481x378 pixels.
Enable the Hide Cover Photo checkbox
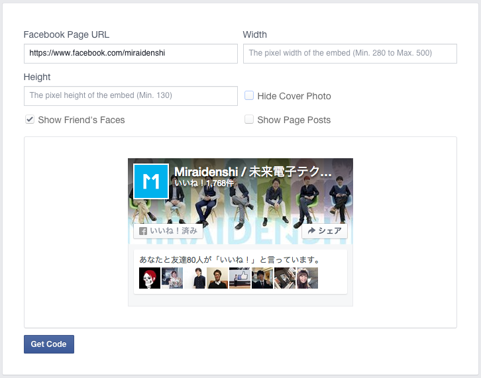pos(249,95)
